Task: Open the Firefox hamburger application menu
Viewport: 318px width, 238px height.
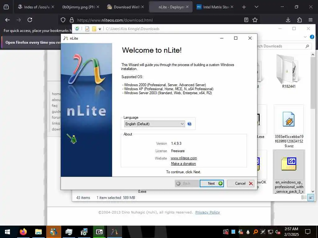Action: 311,20
